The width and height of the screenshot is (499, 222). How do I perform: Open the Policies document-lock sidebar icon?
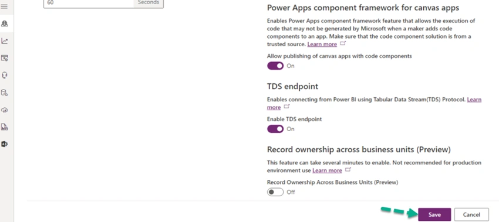[5, 127]
